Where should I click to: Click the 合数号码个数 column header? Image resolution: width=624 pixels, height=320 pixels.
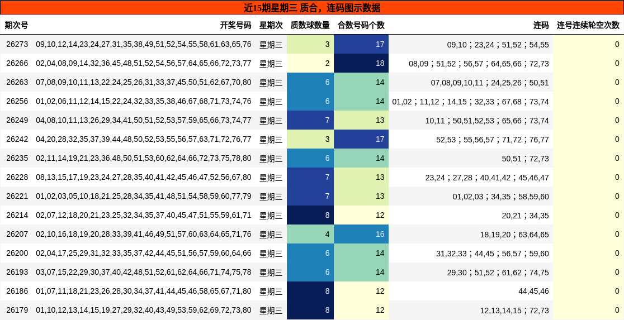(x=361, y=25)
